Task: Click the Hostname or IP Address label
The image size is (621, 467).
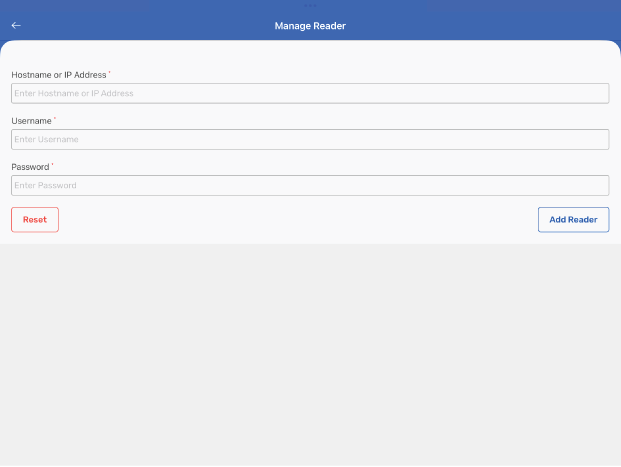Action: coord(58,75)
